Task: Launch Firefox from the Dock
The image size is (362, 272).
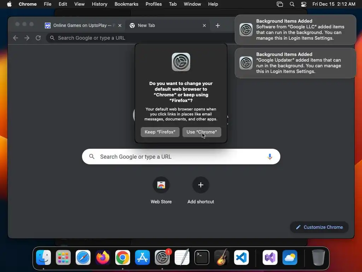Action: pos(103,257)
